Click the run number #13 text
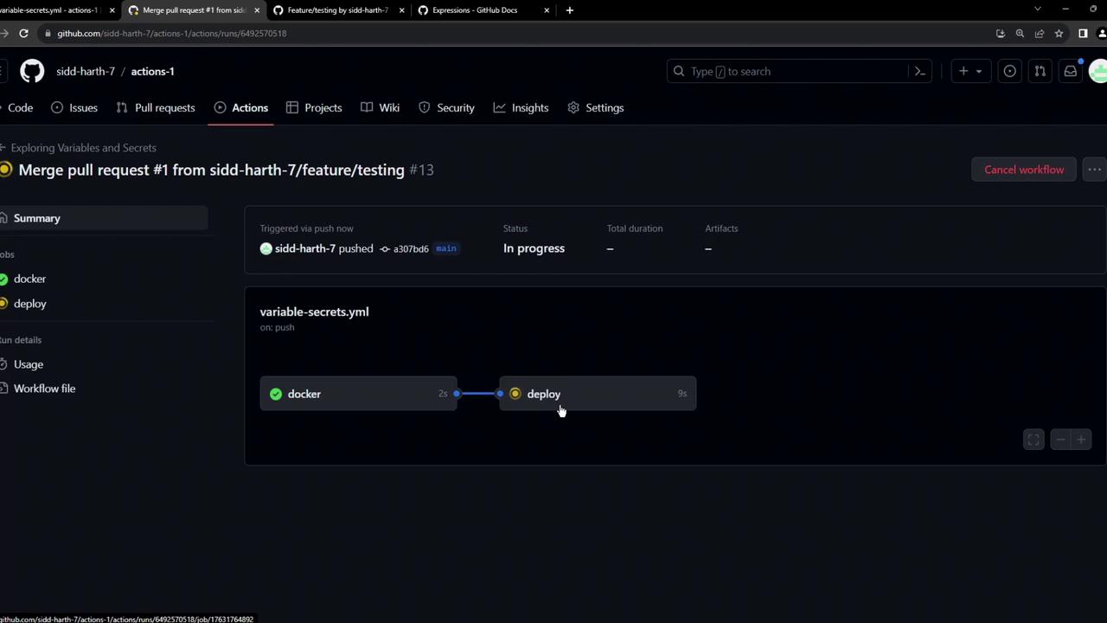 click(421, 170)
